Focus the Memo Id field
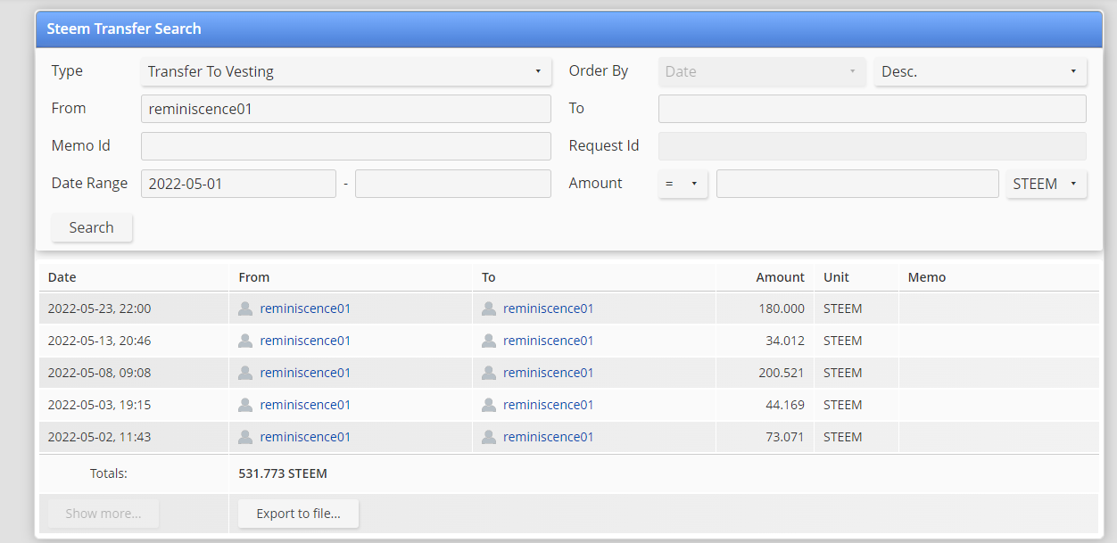Viewport: 1117px width, 543px height. 346,146
